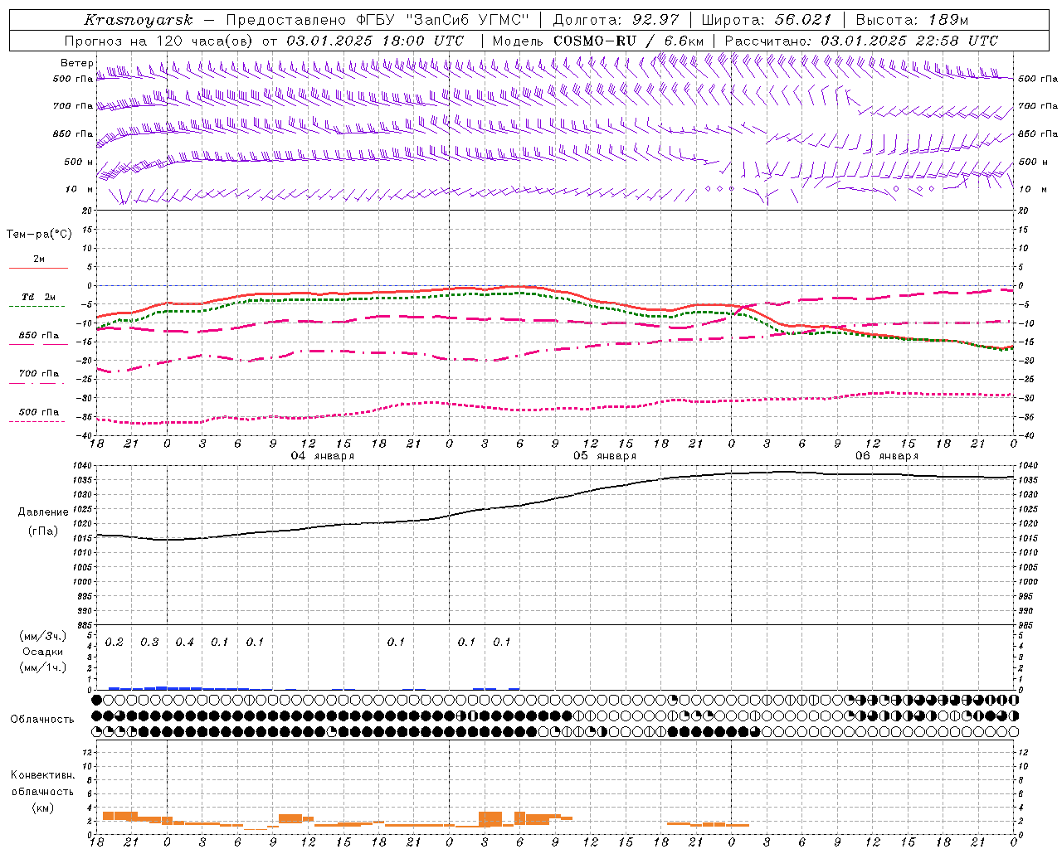Click the 0.4 precipitation value
Viewport: 1062px width, 849px height.
(x=184, y=643)
